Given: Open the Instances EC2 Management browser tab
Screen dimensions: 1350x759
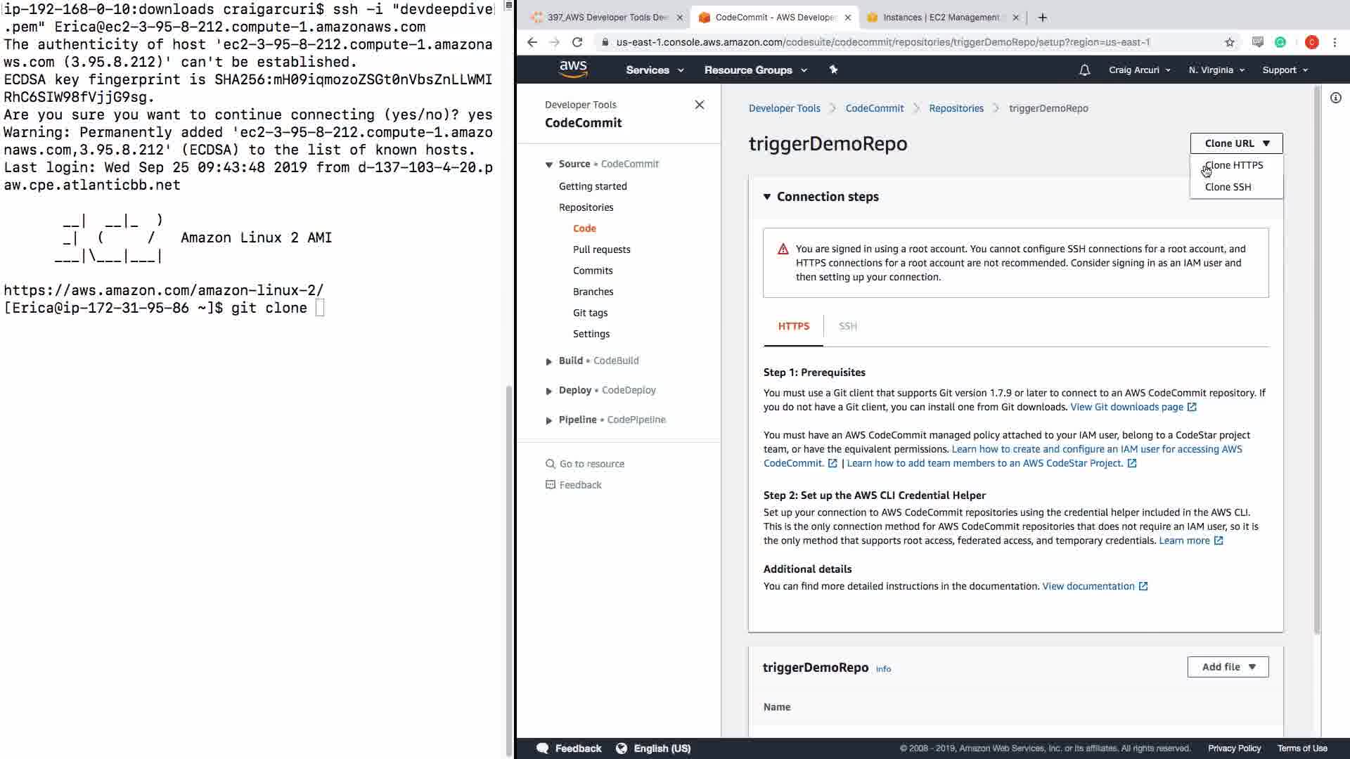Looking at the screenshot, I should 940,18.
